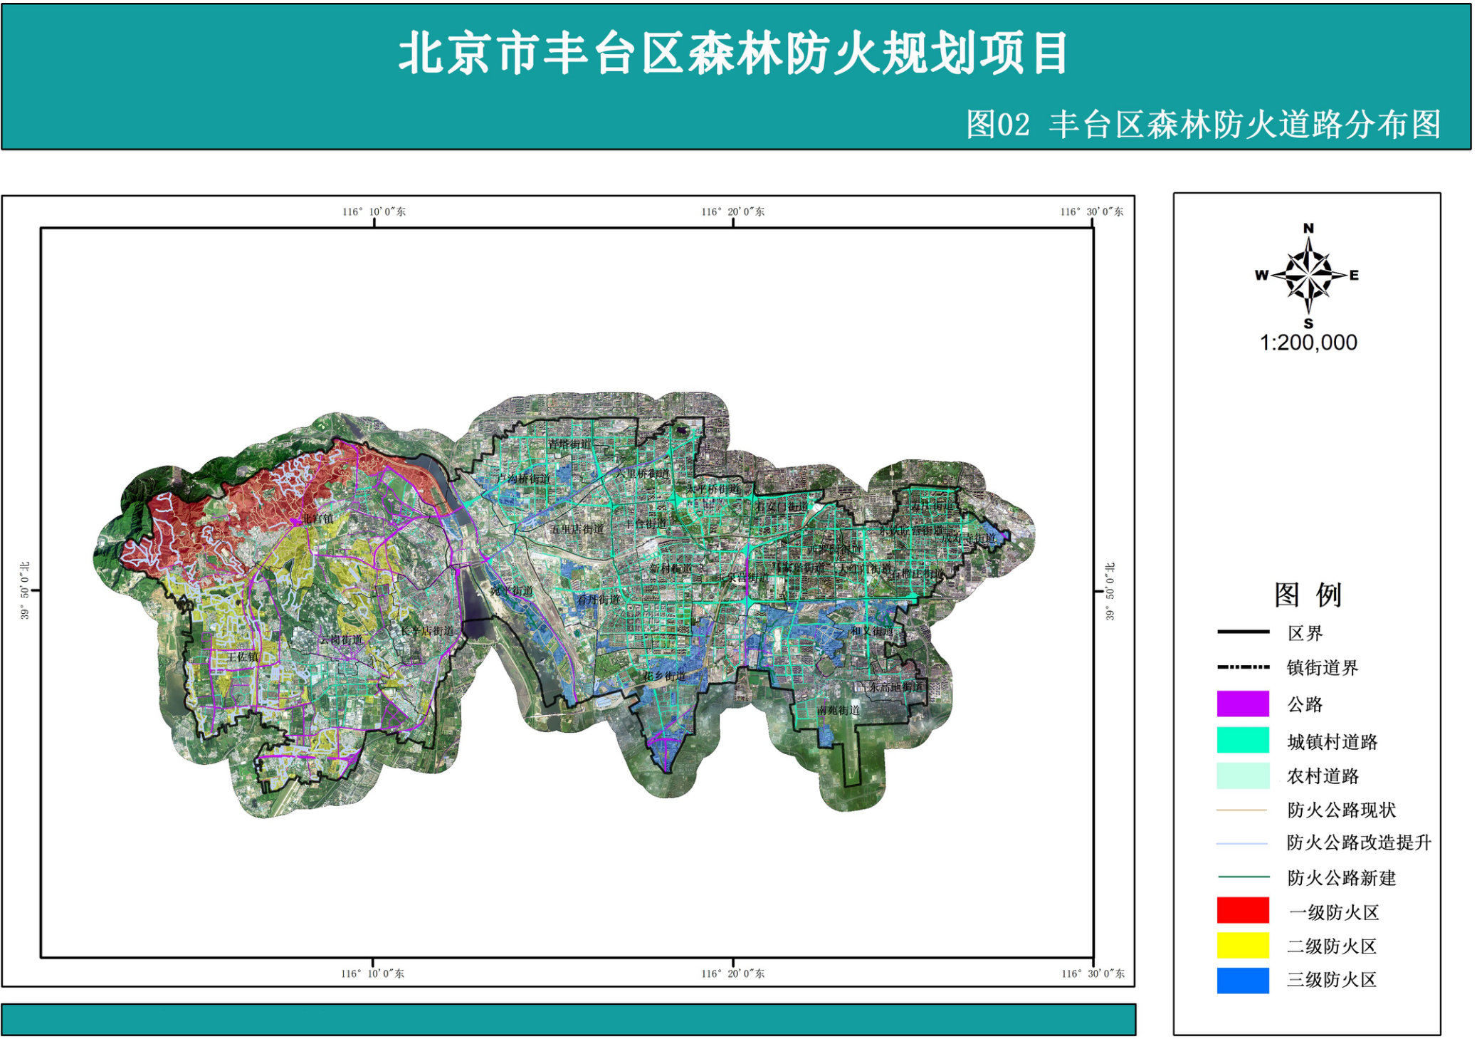1477x1039 pixels.
Task: Click the purple 公路 legend swatch
Action: tap(1243, 704)
